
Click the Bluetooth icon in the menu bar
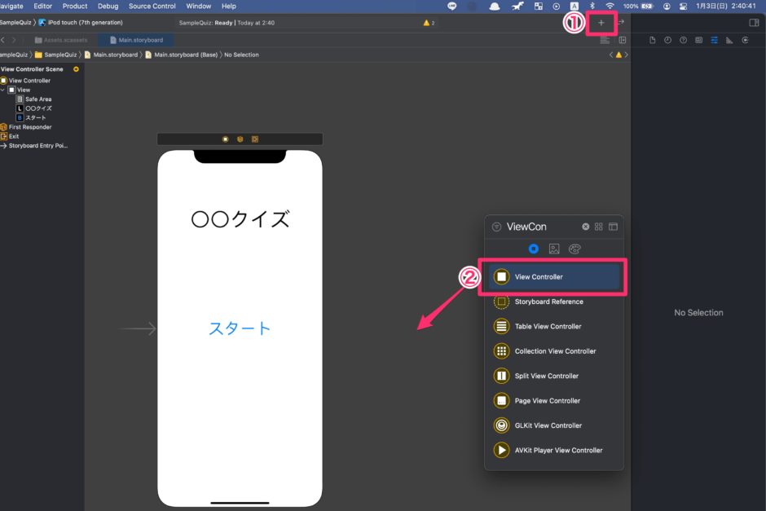[x=592, y=7]
